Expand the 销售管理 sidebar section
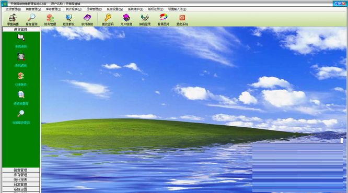This screenshot has height=193, width=348. [21, 170]
